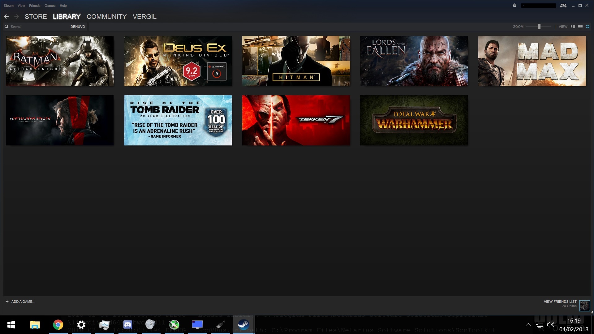594x334 pixels.
Task: Go back with the left arrow
Action: [x=6, y=17]
